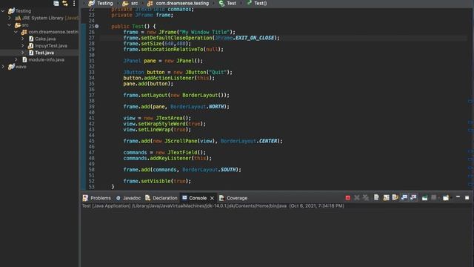Click the Remove Launch gray X icon

357,198
